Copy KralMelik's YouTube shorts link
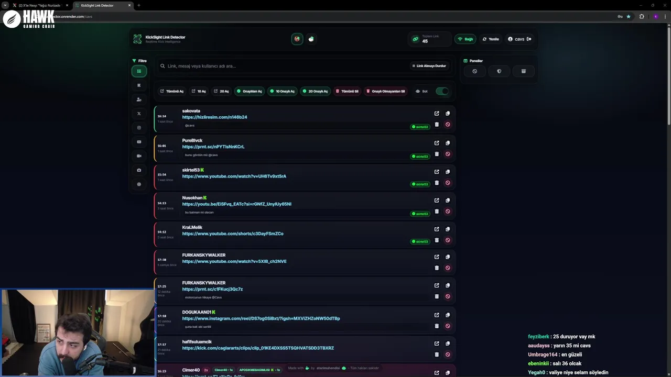 (x=448, y=229)
